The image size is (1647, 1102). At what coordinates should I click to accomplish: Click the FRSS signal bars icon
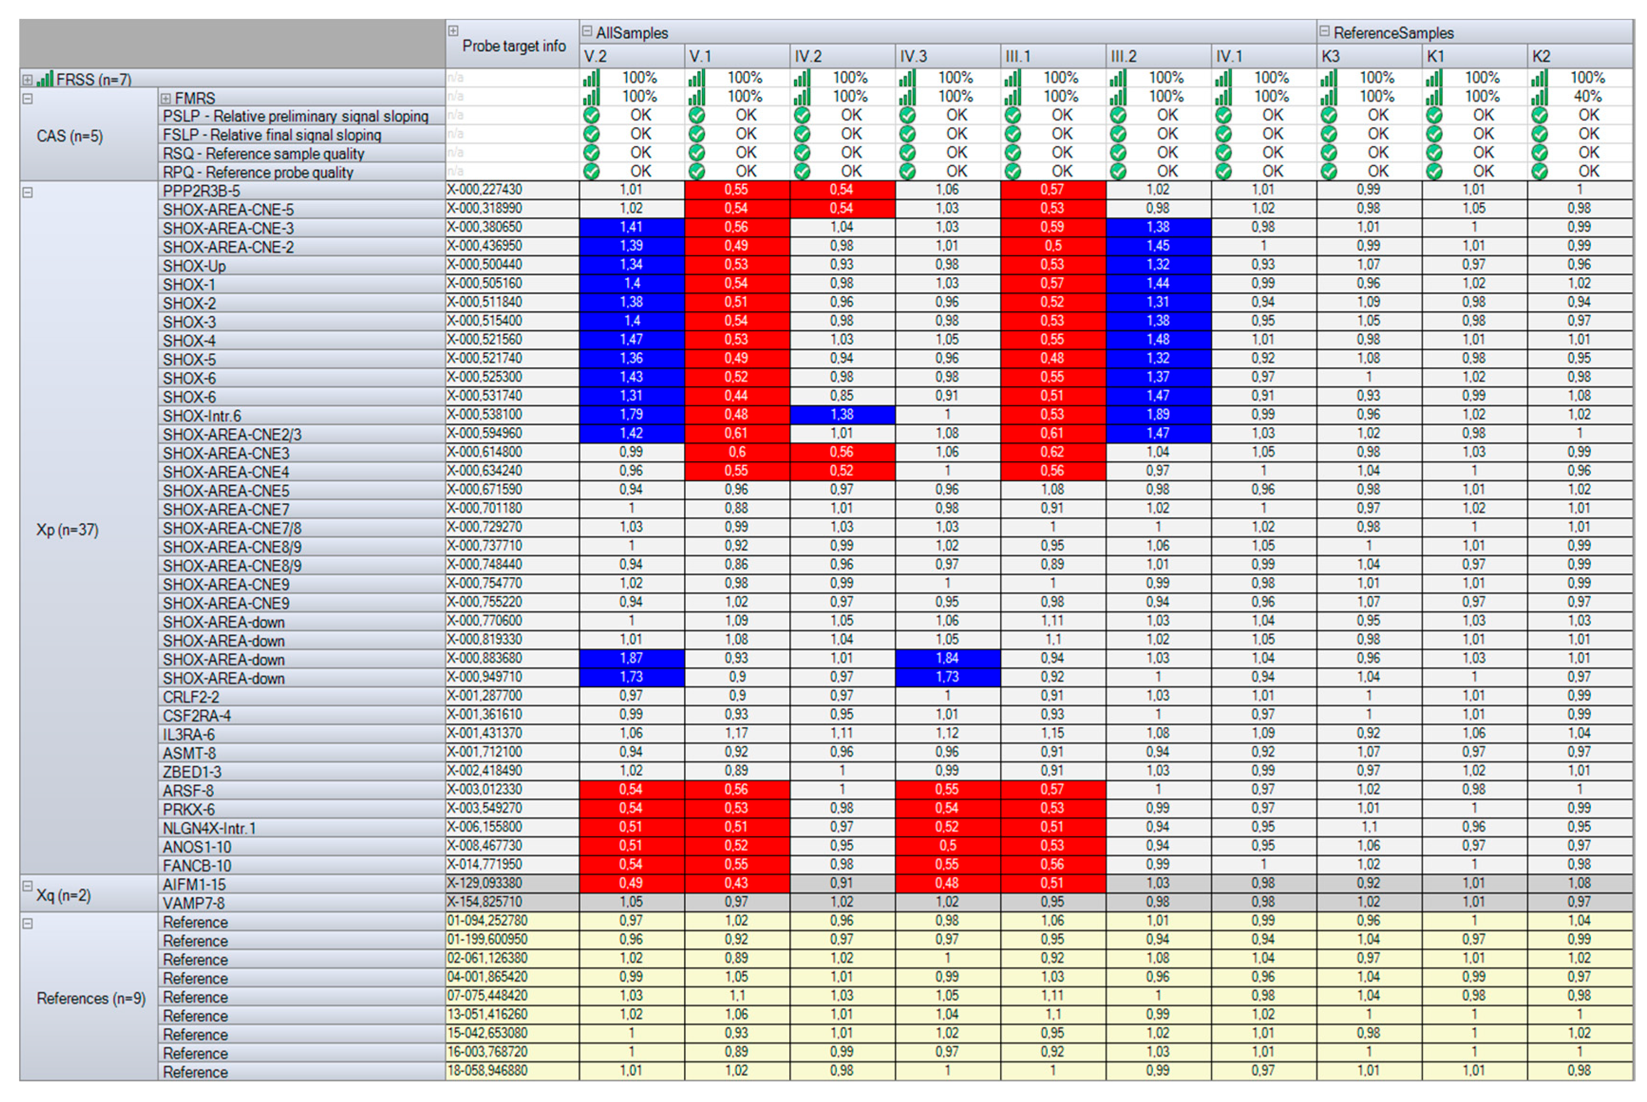(45, 79)
